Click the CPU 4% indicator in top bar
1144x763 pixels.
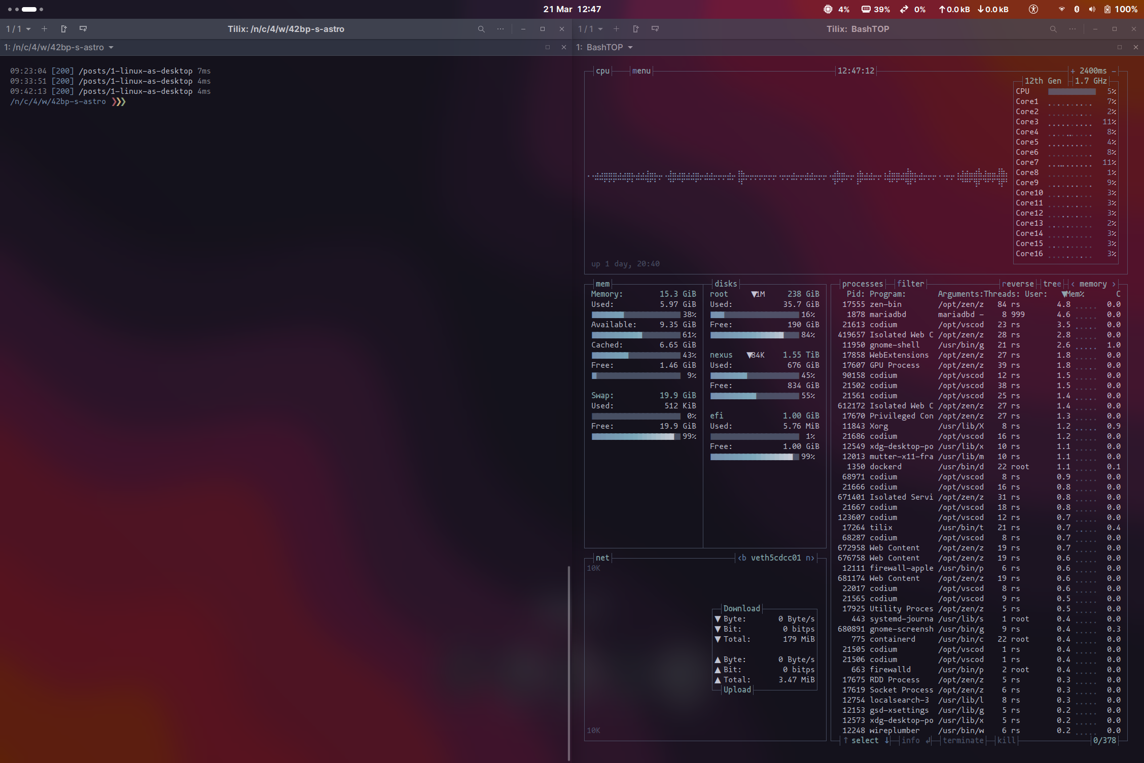[836, 9]
